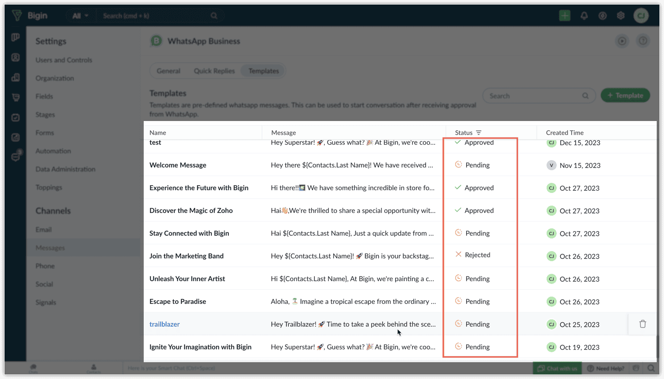Screen dimensions: 664x379
Task: Click the Message column header
Action: [283, 132]
